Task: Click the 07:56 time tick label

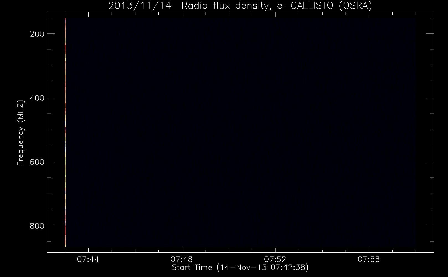Action: (x=369, y=260)
